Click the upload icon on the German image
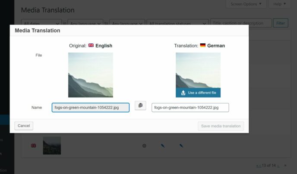 [183, 93]
